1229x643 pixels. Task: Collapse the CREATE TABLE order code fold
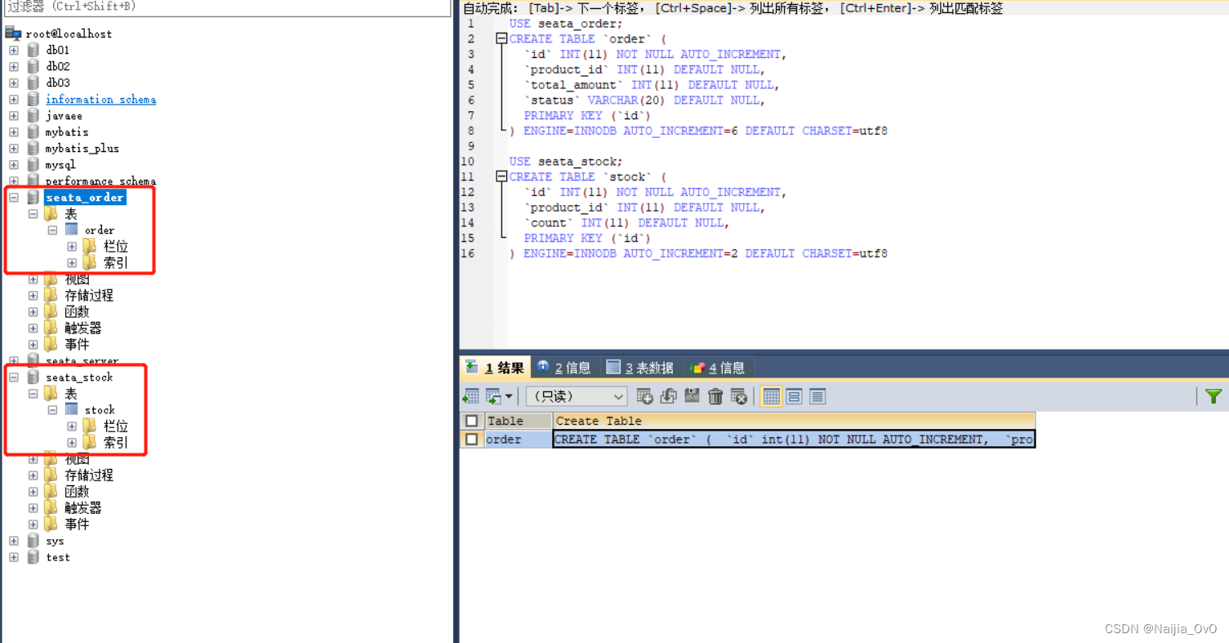point(501,38)
